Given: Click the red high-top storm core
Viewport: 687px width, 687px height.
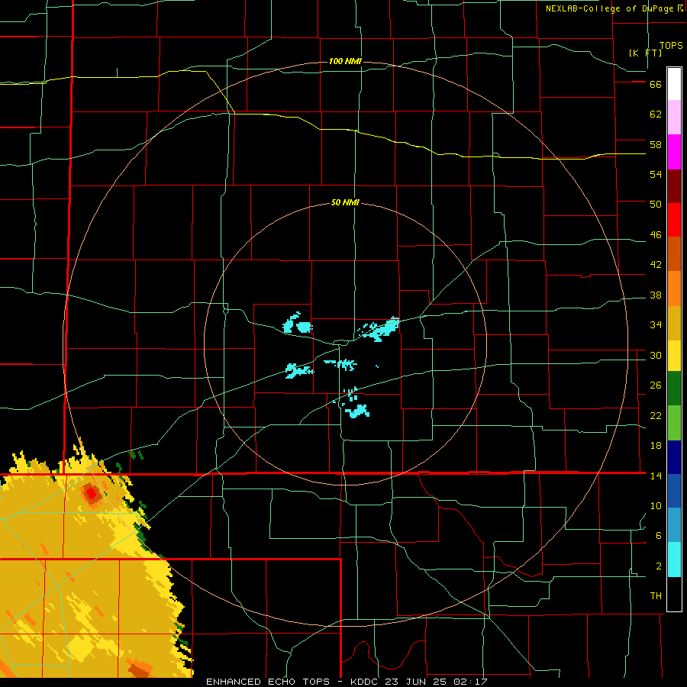Looking at the screenshot, I should pos(92,494).
